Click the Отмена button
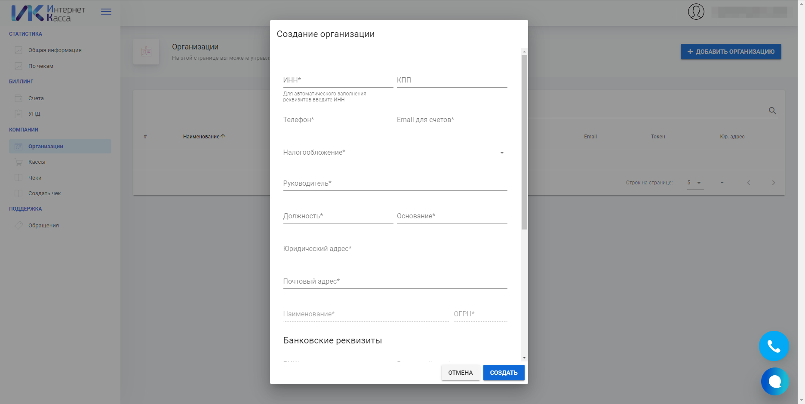Screen dimensions: 805x404 point(460,373)
